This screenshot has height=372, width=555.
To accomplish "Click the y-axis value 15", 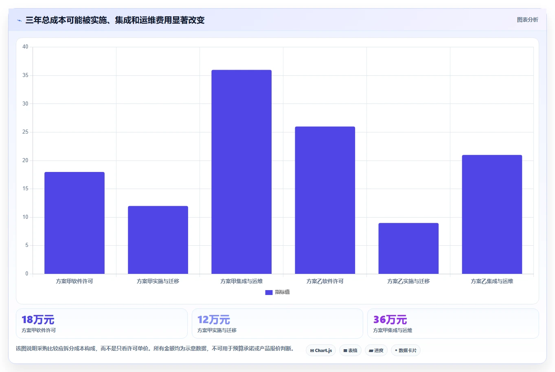I will click(x=25, y=189).
